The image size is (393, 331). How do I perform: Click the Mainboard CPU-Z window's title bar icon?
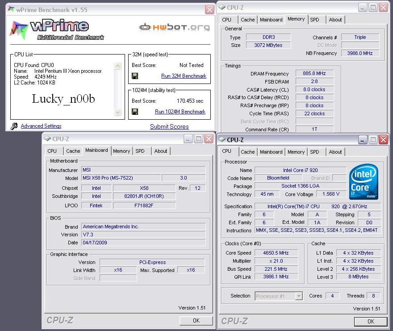tap(47, 138)
